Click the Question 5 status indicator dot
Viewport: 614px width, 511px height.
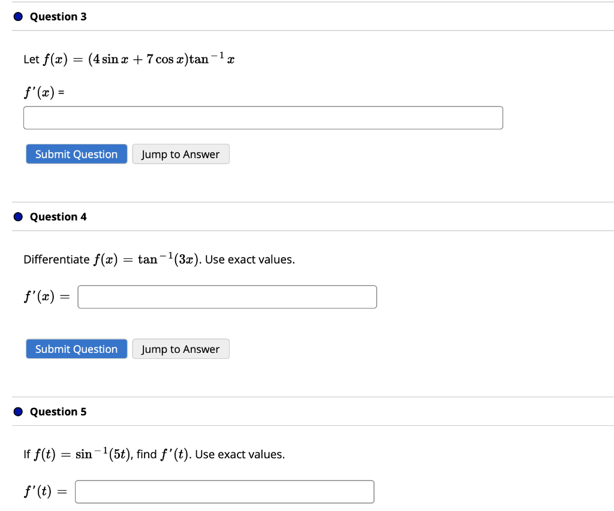click(17, 412)
